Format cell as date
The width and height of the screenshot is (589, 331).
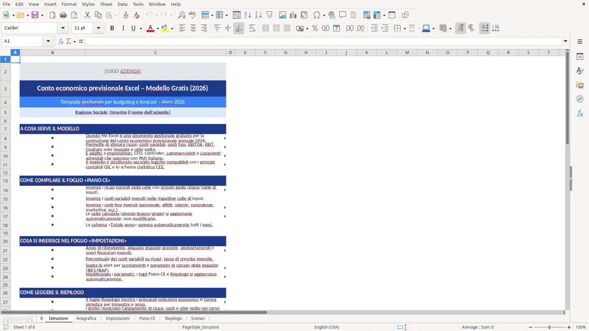coord(336,28)
